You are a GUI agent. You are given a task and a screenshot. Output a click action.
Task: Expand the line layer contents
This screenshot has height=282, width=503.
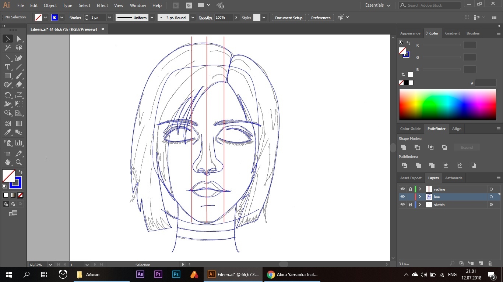[420, 197]
